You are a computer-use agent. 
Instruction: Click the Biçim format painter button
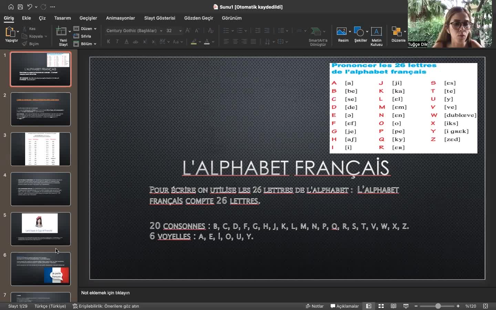coord(30,44)
